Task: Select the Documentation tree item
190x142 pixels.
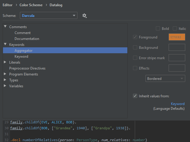Action: pyautogui.click(x=27, y=39)
